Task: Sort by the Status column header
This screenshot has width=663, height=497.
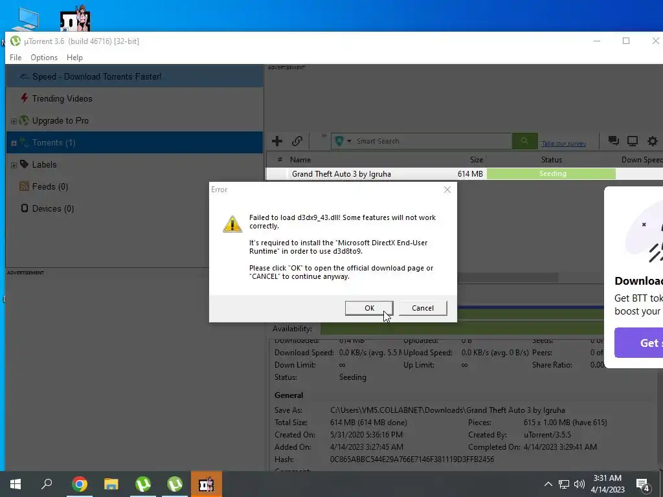Action: pyautogui.click(x=552, y=160)
